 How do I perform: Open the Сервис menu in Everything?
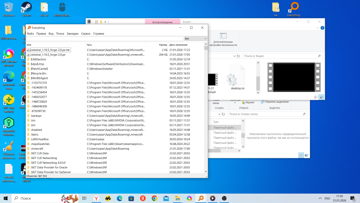[86, 34]
